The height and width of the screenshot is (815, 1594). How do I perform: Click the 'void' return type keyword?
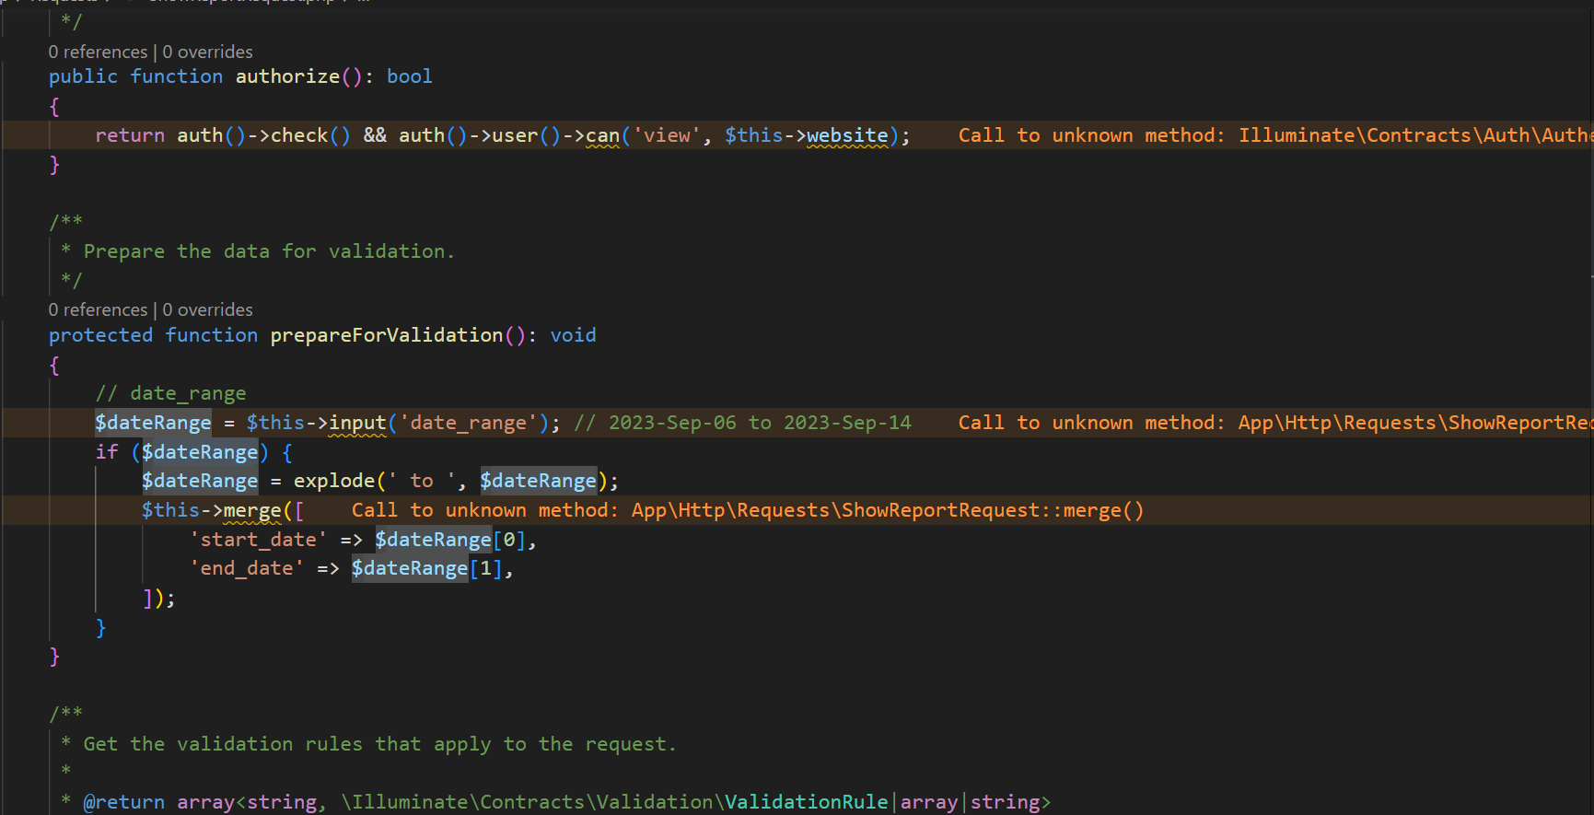pos(573,335)
